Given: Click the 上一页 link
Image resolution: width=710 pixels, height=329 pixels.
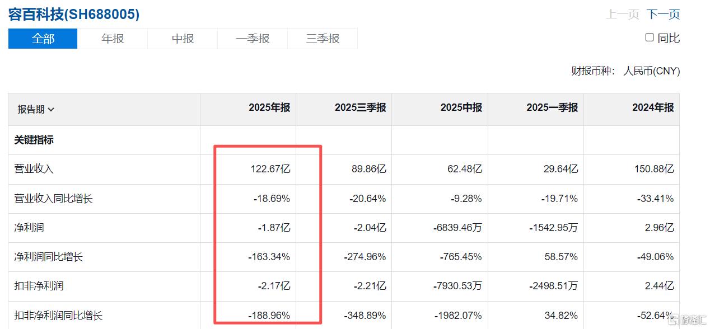Looking at the screenshot, I should (622, 15).
